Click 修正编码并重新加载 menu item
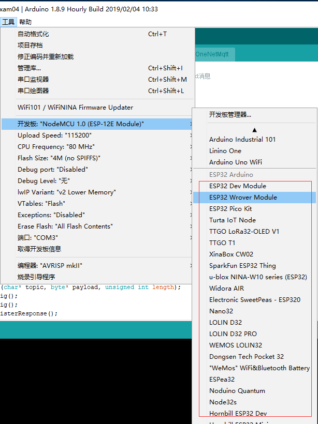The image size is (318, 424). pyautogui.click(x=97, y=57)
